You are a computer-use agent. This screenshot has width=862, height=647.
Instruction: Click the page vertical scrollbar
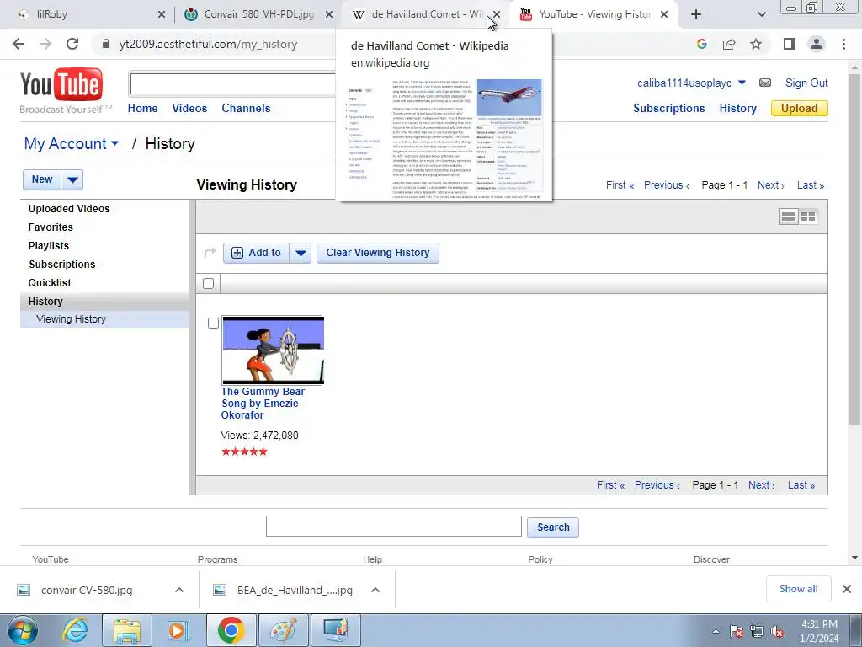click(854, 248)
